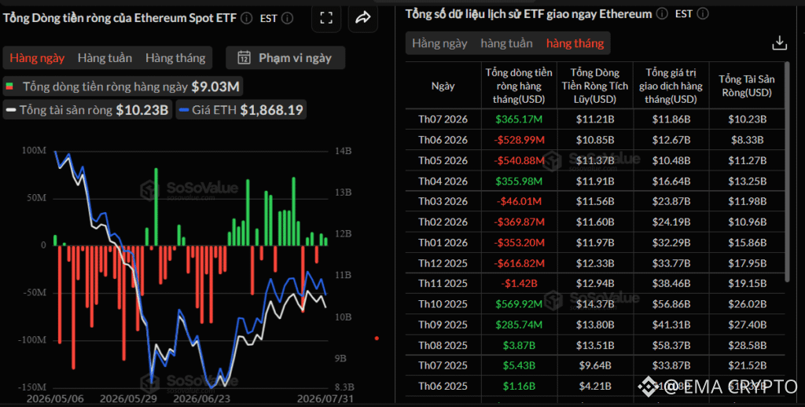Click the Th07 2026 table row
805x407 pixels.
[595, 119]
